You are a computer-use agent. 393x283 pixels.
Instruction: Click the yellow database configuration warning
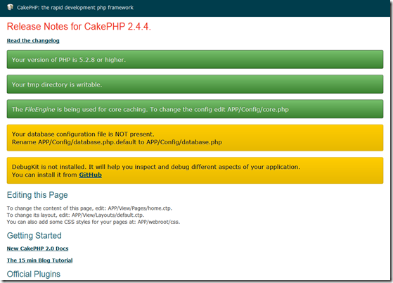click(195, 138)
